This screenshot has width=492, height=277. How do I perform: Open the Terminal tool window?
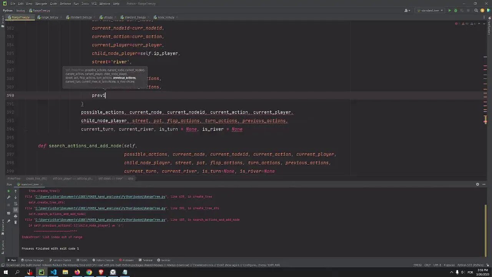coord(146,260)
